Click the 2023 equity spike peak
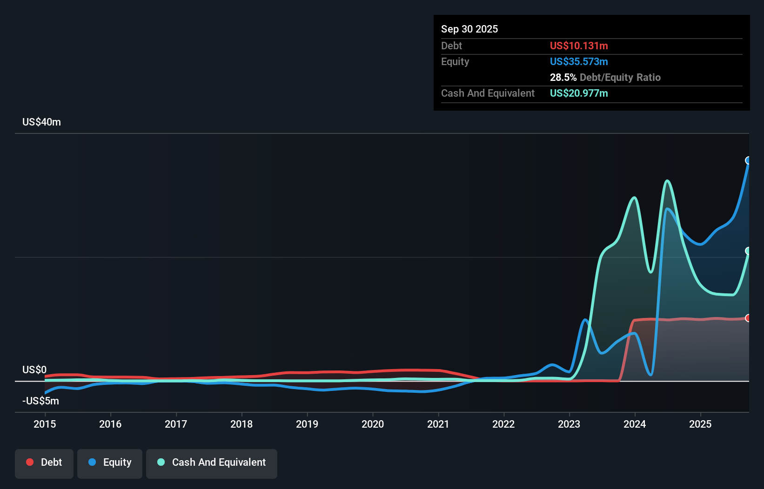 pyautogui.click(x=585, y=320)
